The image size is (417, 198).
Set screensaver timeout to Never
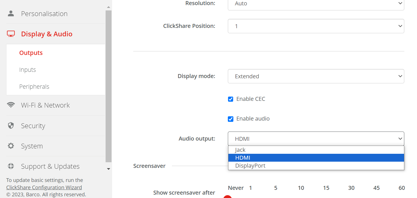236,188
